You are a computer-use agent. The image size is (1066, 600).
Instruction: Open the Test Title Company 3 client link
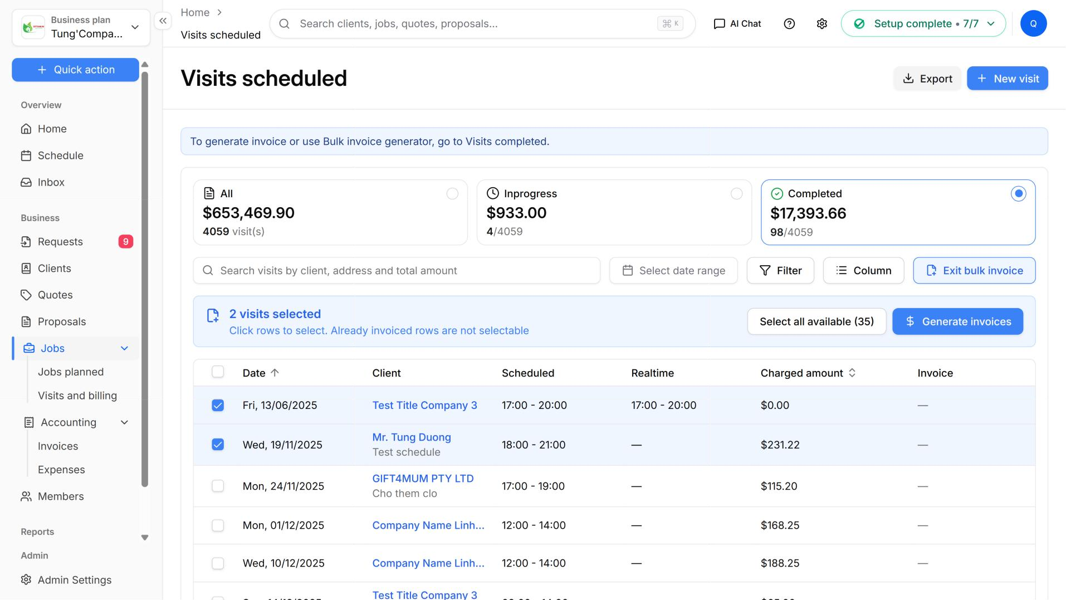click(x=424, y=406)
